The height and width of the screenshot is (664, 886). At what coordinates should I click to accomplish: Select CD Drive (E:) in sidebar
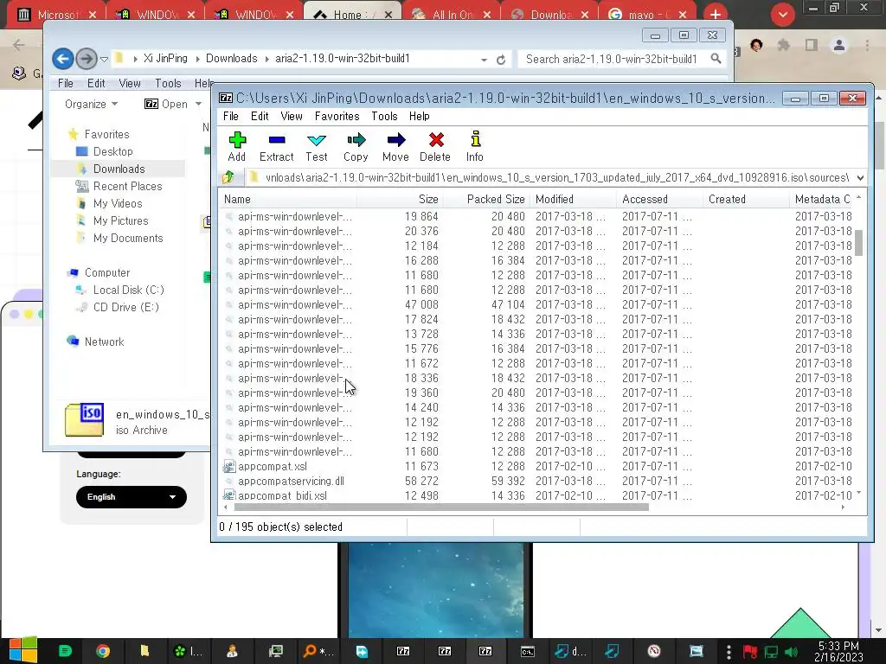tap(126, 307)
